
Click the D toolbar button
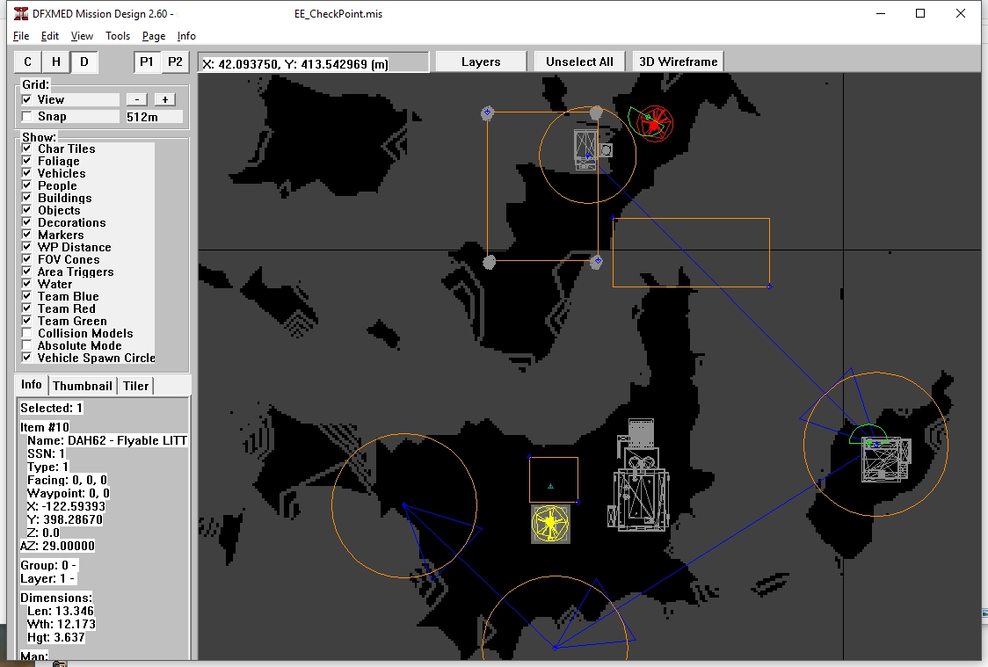pyautogui.click(x=84, y=62)
